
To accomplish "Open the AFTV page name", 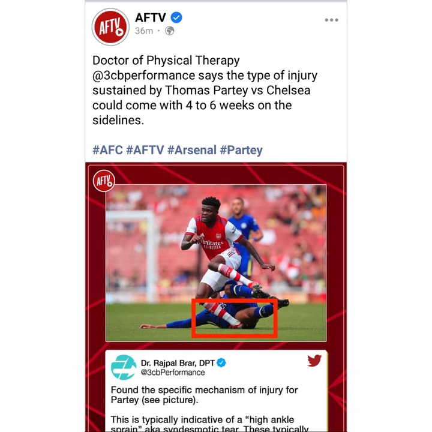I will (x=151, y=17).
